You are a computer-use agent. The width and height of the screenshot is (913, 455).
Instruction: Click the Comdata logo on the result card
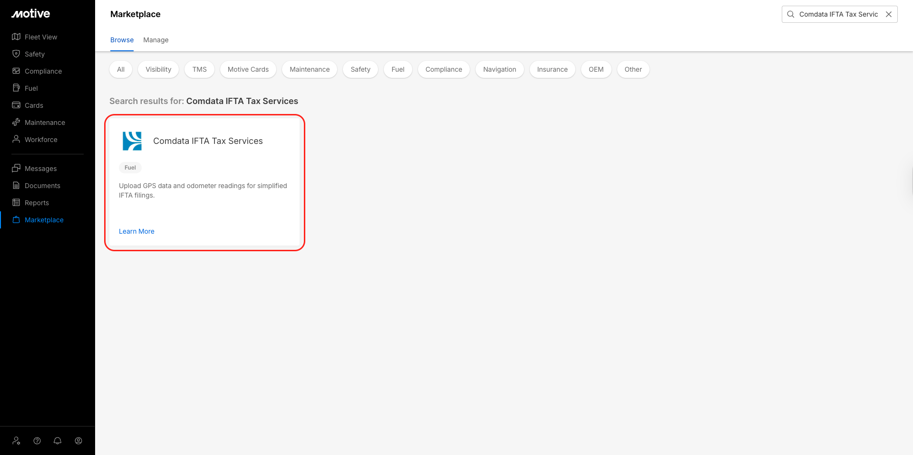click(x=132, y=141)
